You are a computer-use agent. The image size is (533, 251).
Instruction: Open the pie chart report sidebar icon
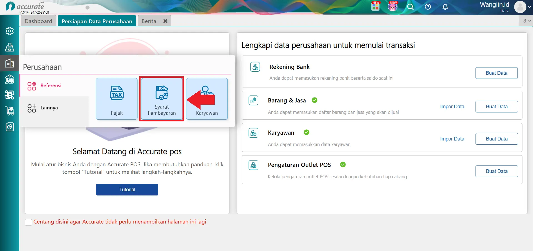pyautogui.click(x=10, y=127)
